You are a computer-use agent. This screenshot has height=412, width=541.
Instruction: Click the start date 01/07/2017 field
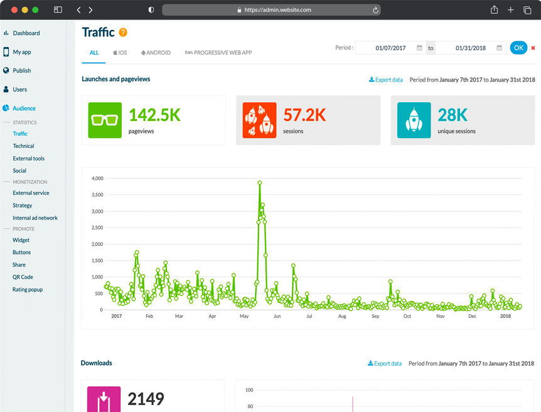coord(390,48)
